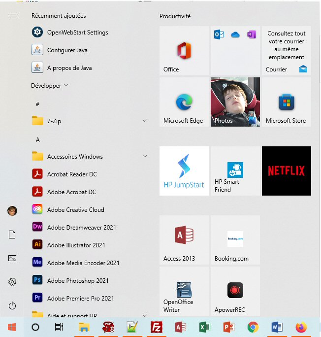321x337 pixels.
Task: Open Adobe Illustrator 2021
Action: 76,245
